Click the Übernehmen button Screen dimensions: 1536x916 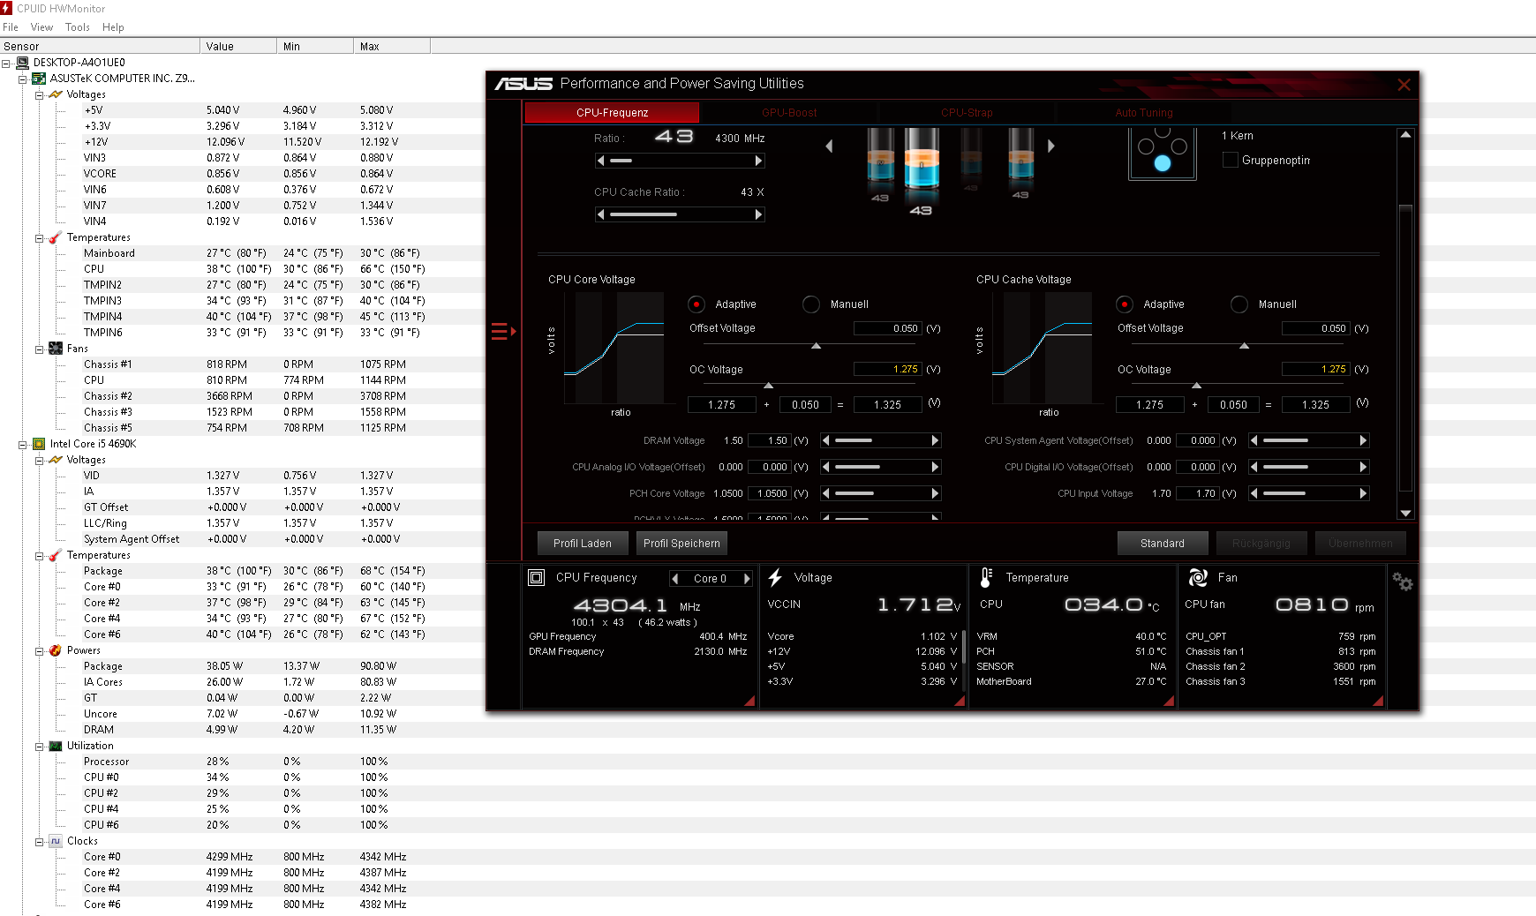click(x=1360, y=544)
